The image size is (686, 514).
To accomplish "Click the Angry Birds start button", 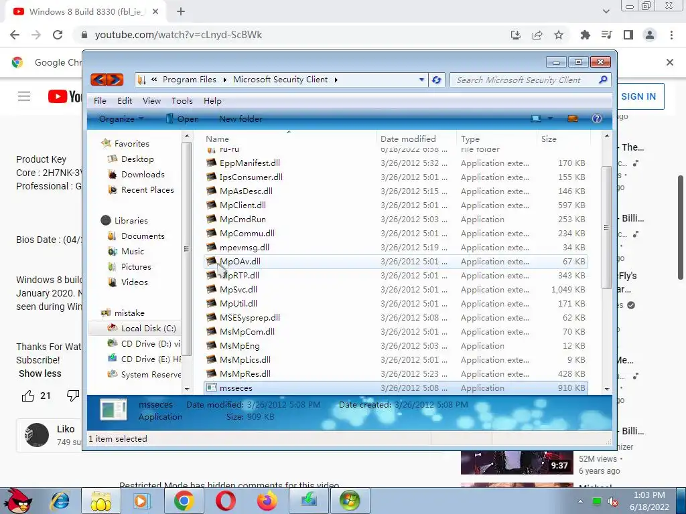I will click(17, 501).
